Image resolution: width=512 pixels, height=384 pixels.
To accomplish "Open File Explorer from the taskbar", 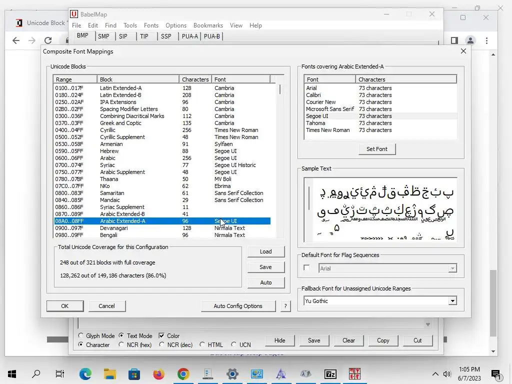I will pyautogui.click(x=109, y=374).
